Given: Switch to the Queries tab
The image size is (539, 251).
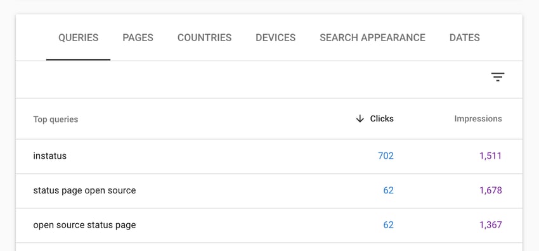Looking at the screenshot, I should click(79, 38).
